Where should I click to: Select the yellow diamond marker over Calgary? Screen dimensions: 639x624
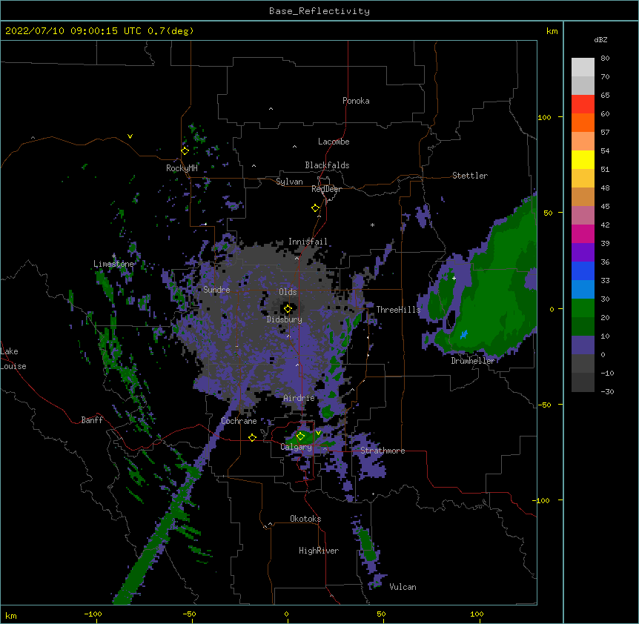[300, 437]
